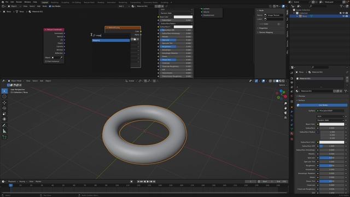
Task: Select Mapping result in node search list
Action: [x=111, y=40]
